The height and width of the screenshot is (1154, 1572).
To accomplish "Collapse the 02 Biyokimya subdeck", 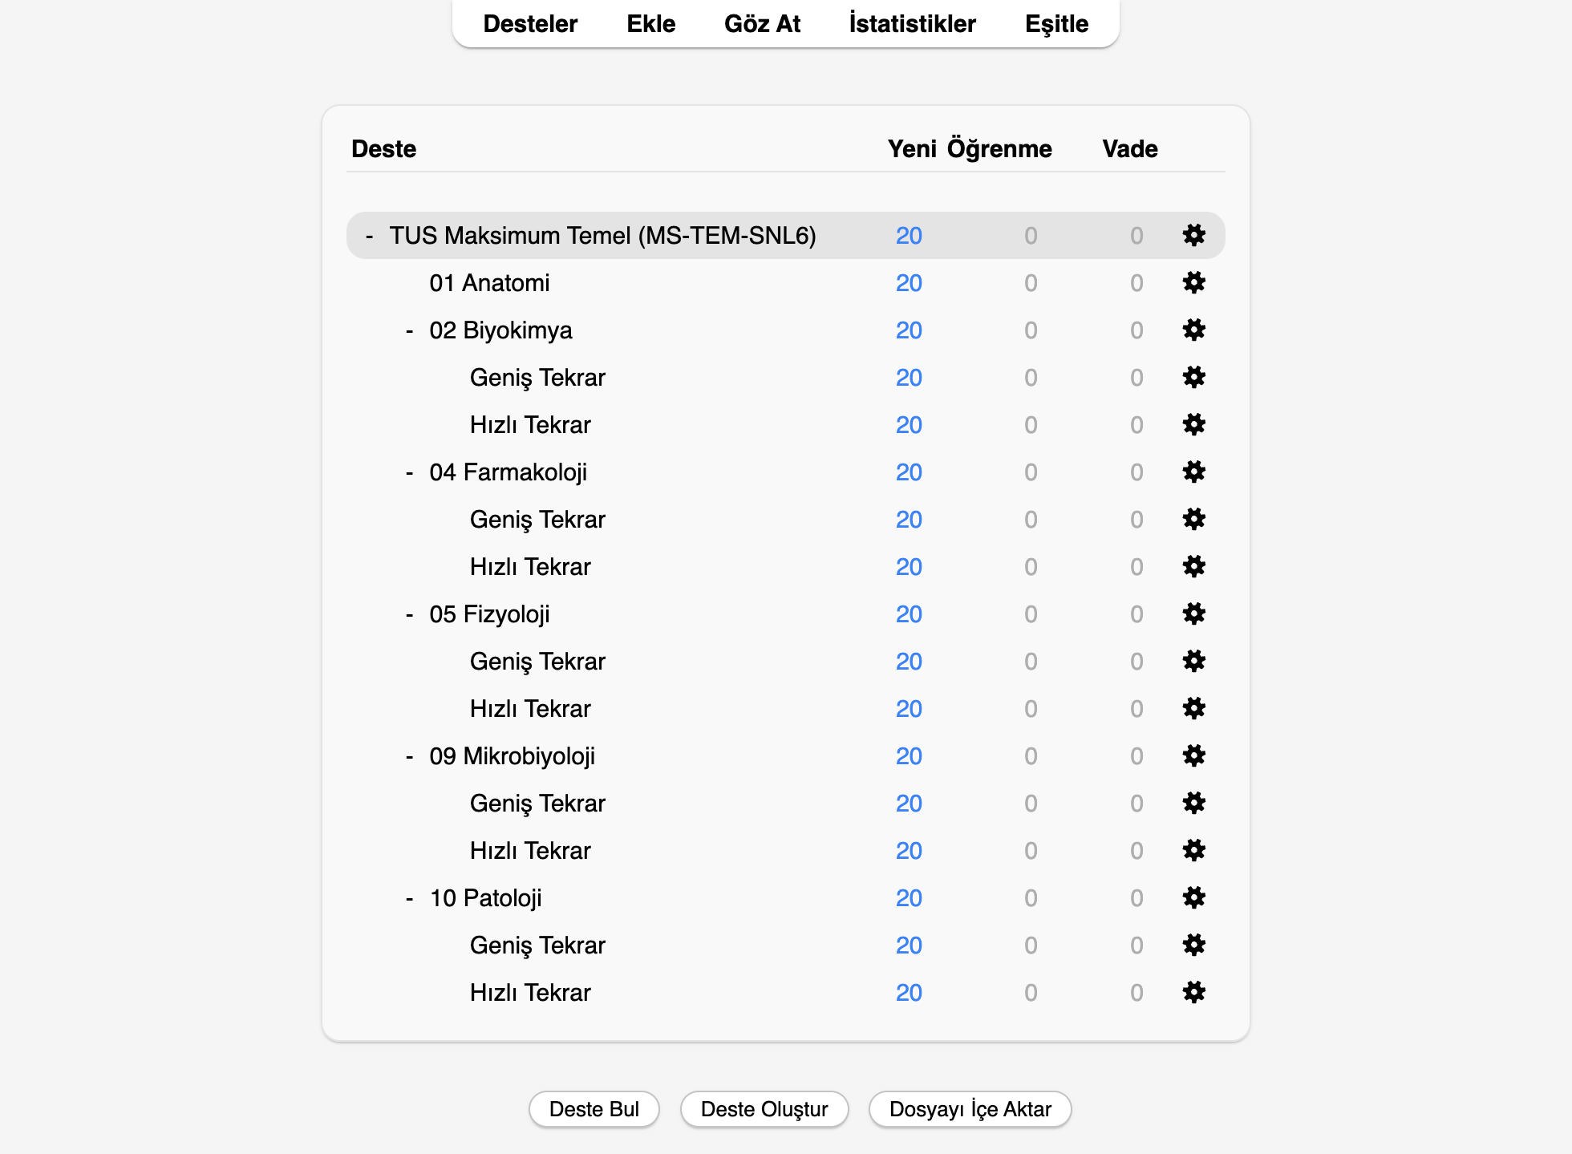I will [409, 330].
